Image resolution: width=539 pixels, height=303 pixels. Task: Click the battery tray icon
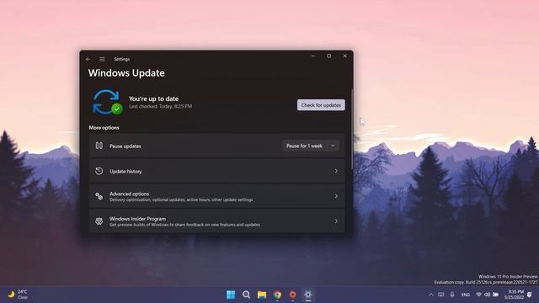[496, 295]
